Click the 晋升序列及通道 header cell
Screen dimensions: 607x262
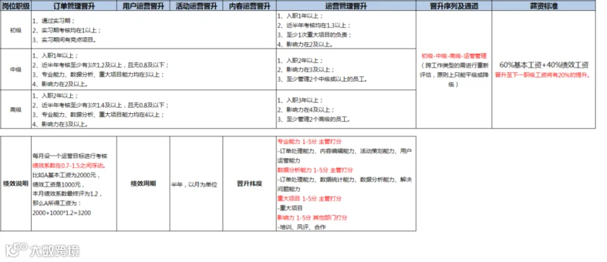tap(454, 6)
